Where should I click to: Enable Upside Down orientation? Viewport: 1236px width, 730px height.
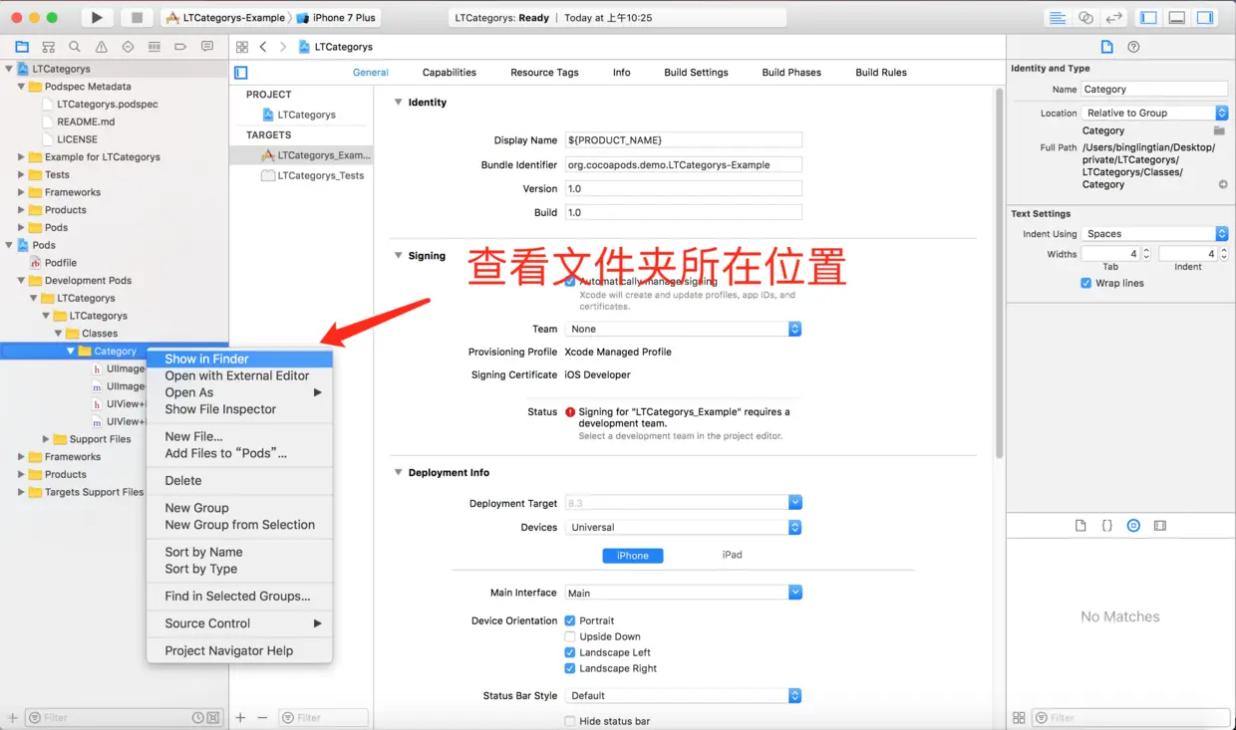tap(570, 636)
